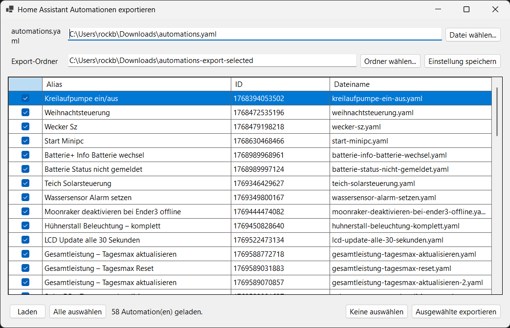This screenshot has height=328, width=510.
Task: Focus the automations.yaml path field
Action: (255, 34)
